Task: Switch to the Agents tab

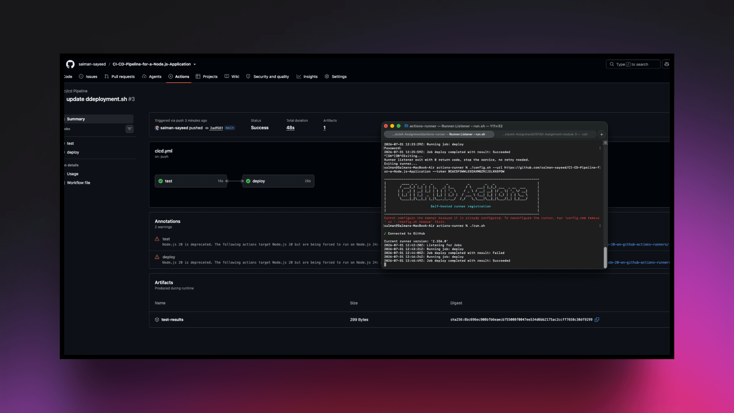Action: point(152,76)
